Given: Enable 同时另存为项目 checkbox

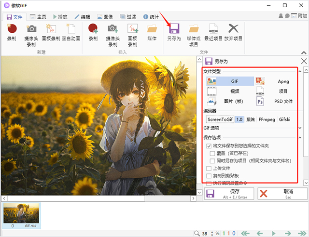Looking at the screenshot, I should click(212, 161).
